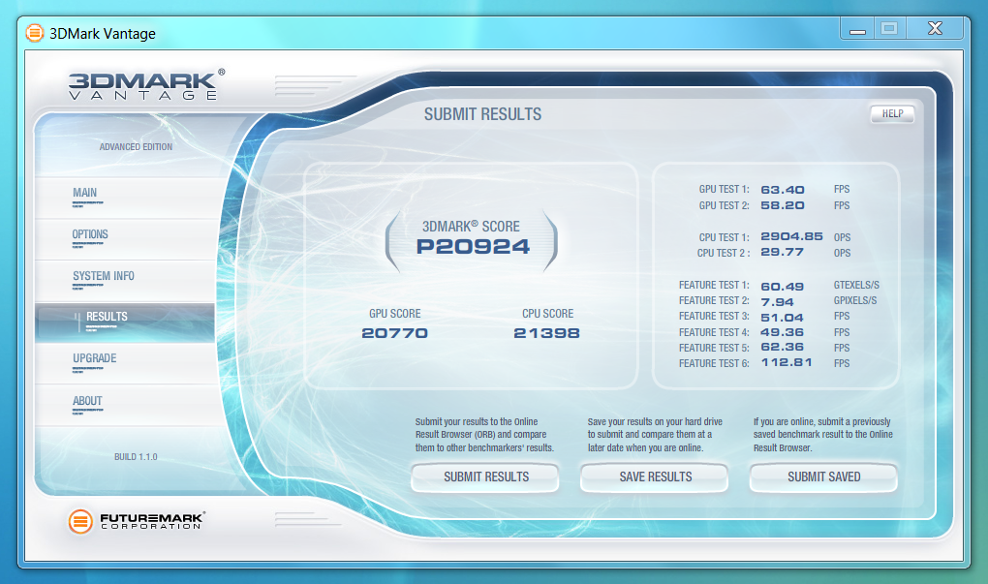Click the 3DMark Vantage window title

point(103,33)
